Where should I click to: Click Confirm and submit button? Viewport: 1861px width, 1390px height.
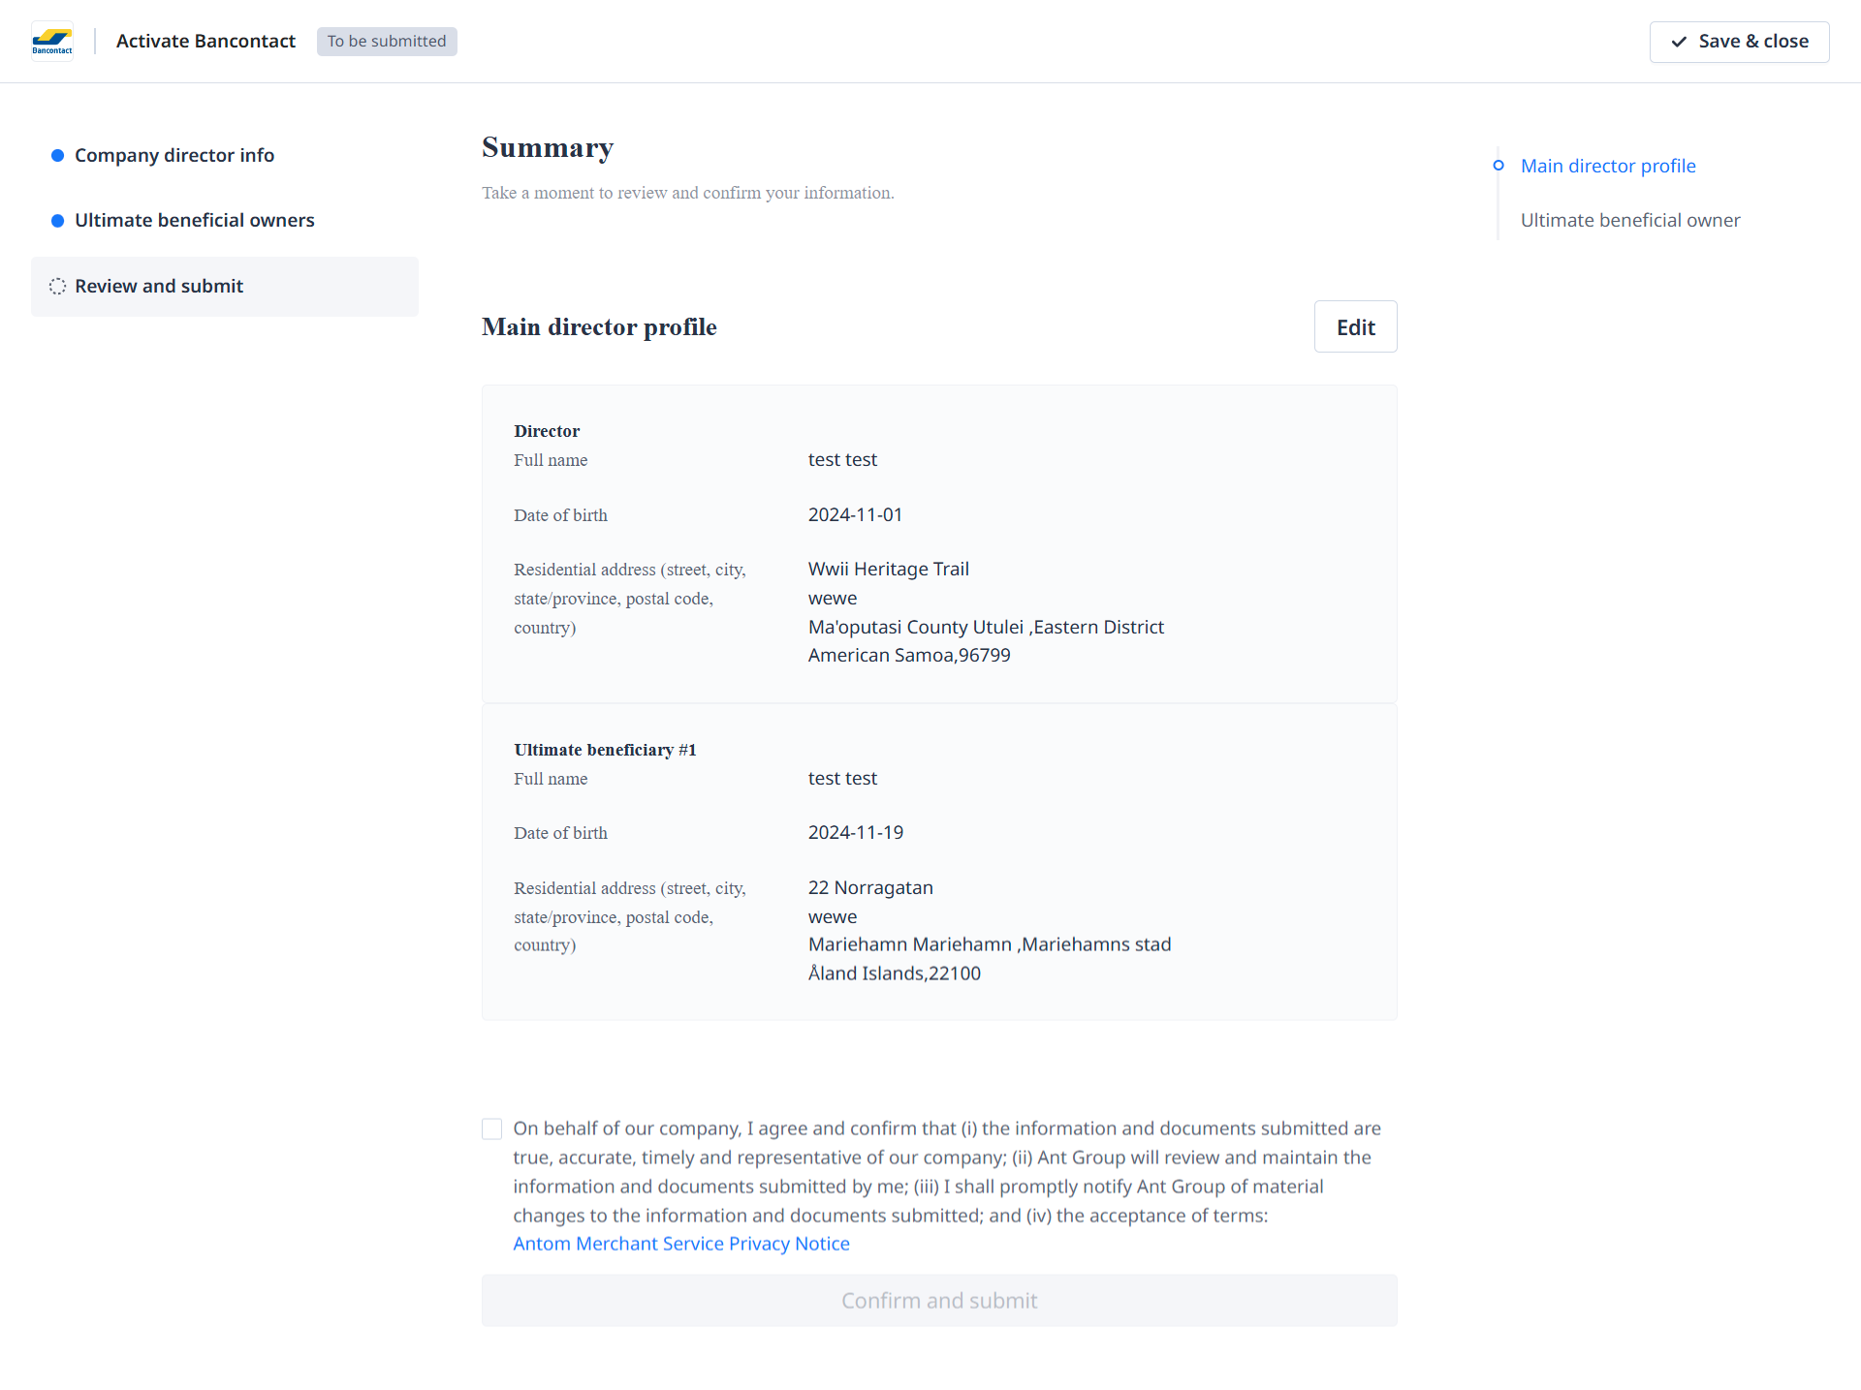click(x=939, y=1301)
